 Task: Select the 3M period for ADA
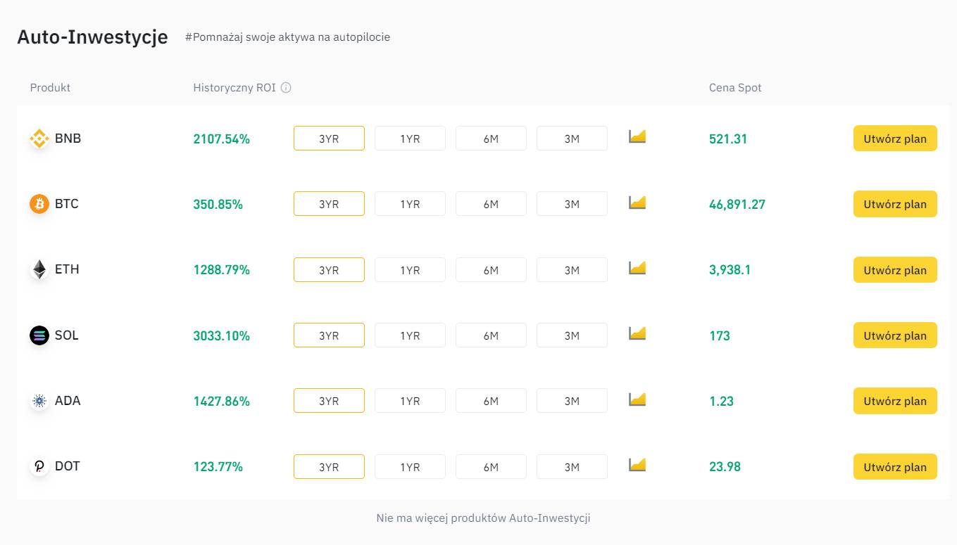pyautogui.click(x=572, y=401)
